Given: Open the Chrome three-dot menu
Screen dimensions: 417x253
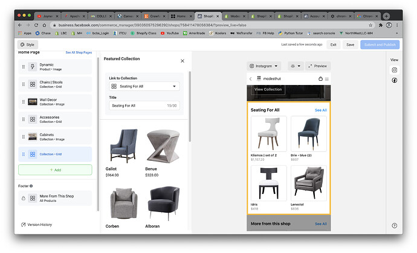Looking at the screenshot, I should tap(397, 25).
